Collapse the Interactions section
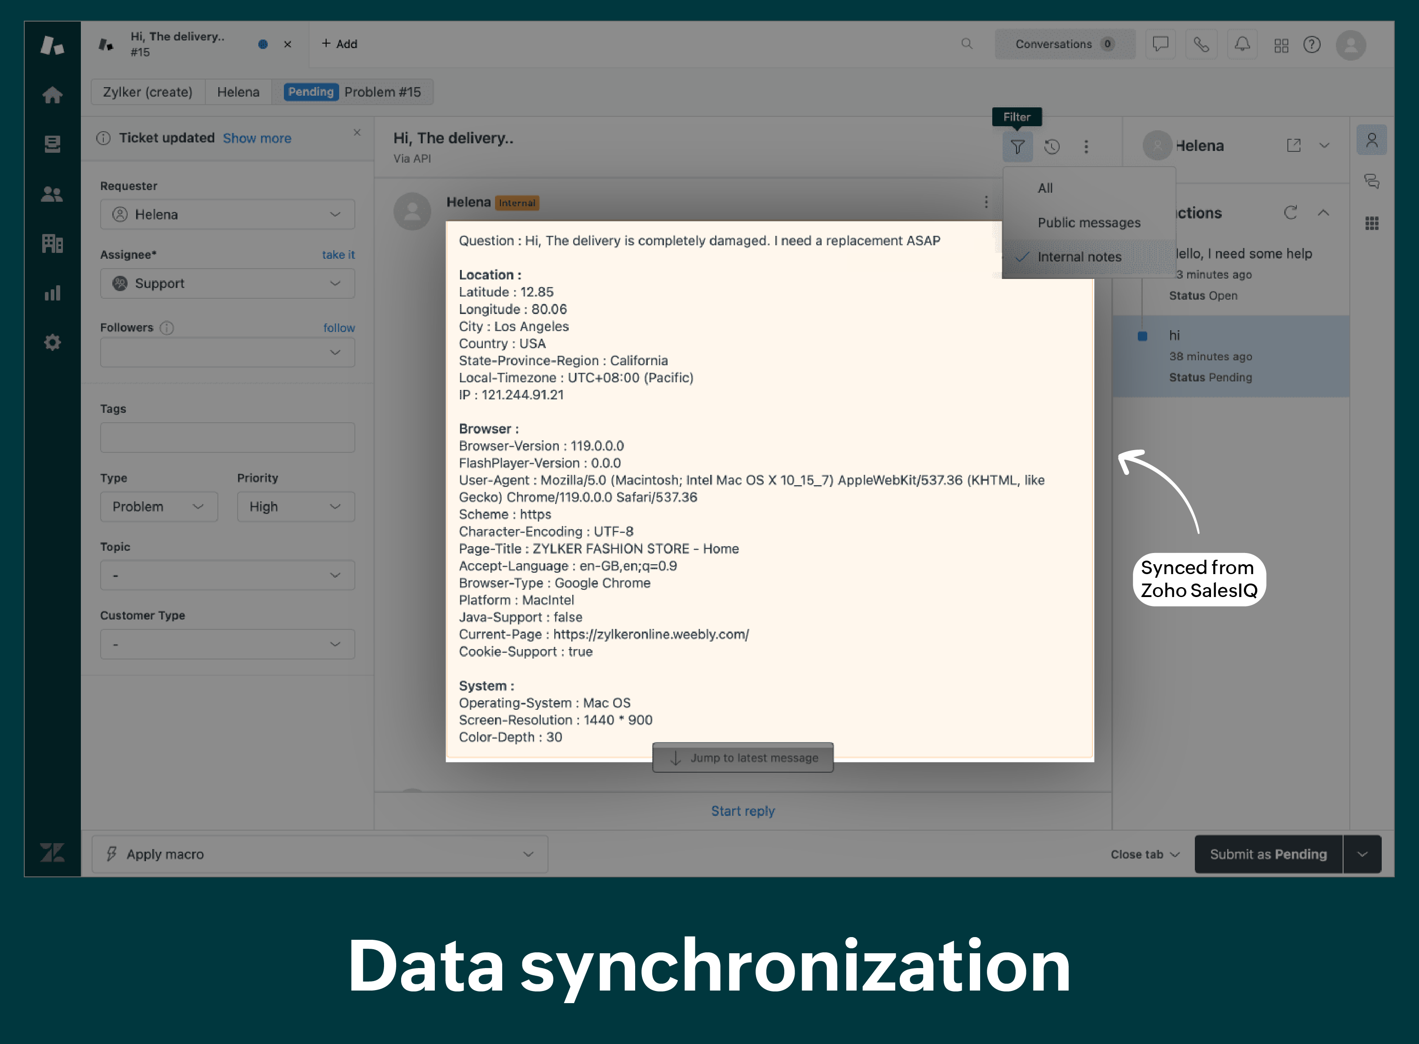This screenshot has width=1419, height=1044. pyautogui.click(x=1323, y=212)
